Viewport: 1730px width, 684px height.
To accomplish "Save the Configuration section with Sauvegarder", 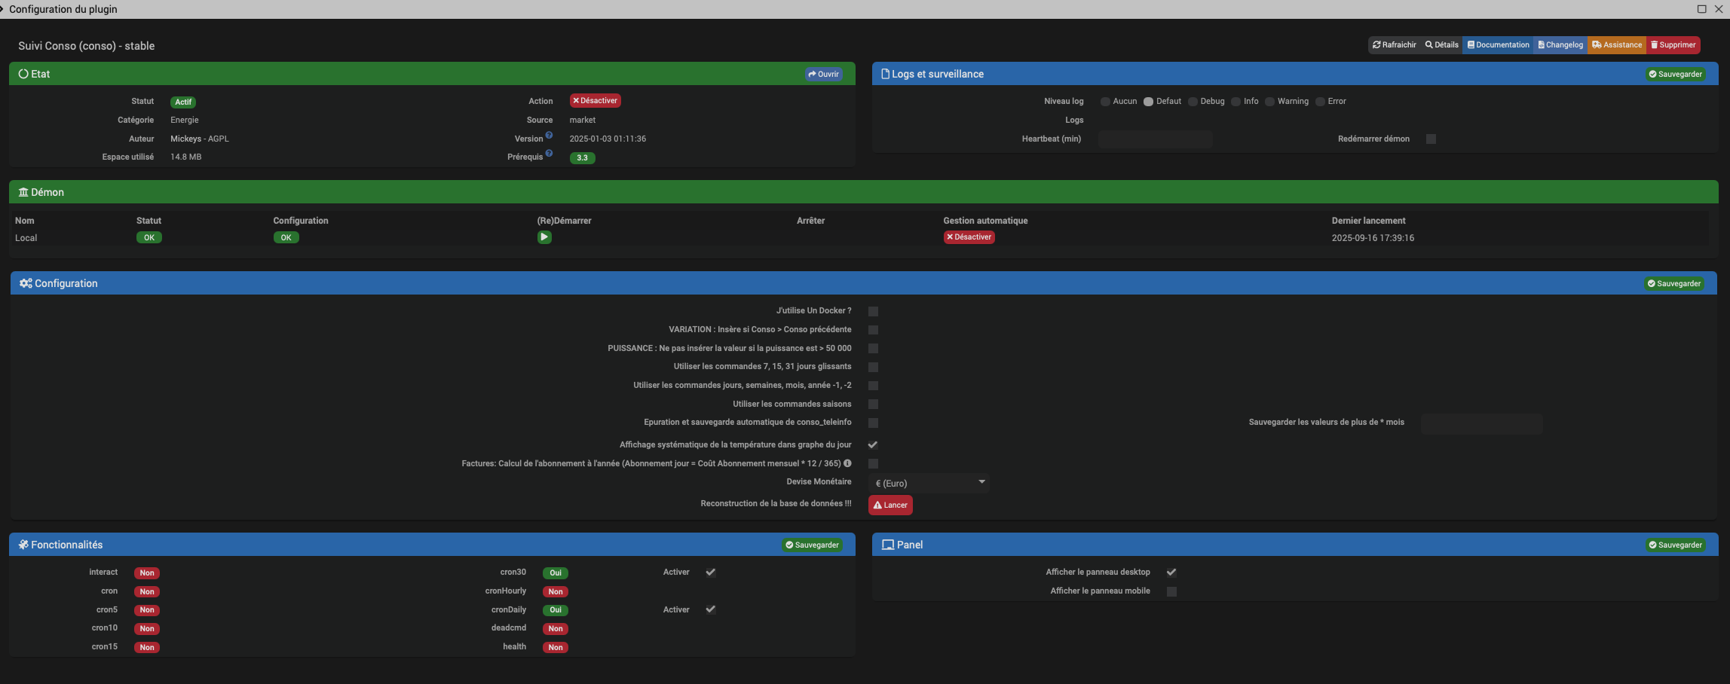I will 1674,284.
